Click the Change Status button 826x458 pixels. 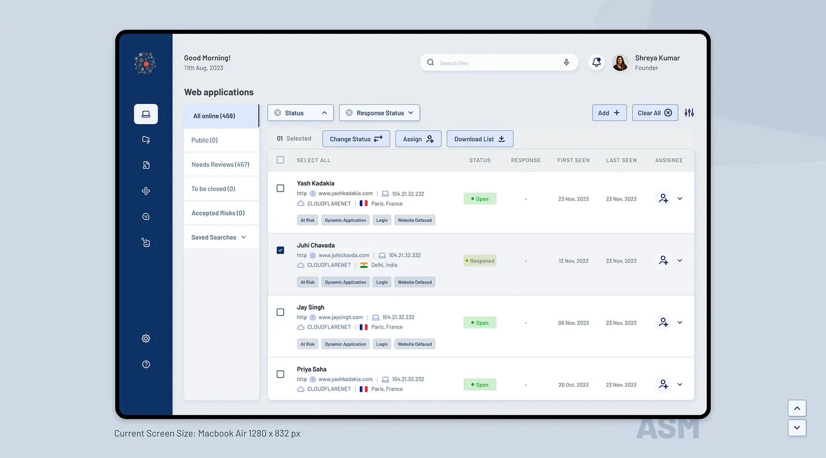coord(356,139)
